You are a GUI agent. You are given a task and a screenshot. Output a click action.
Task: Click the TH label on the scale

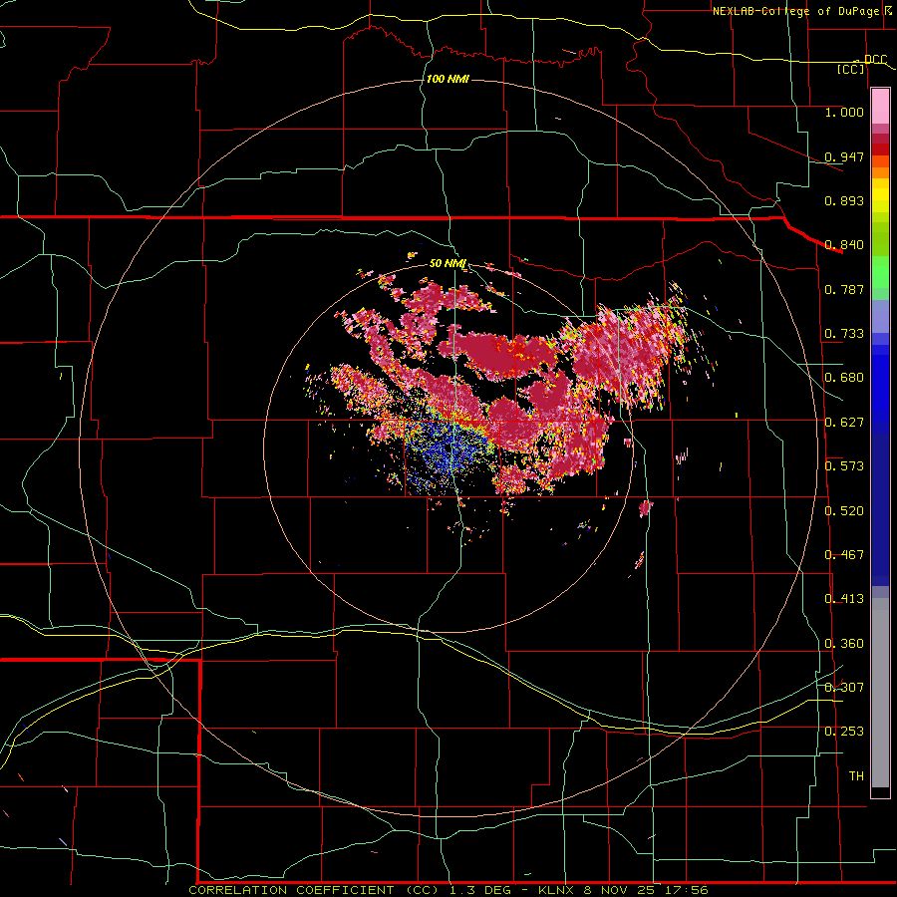pyautogui.click(x=856, y=776)
